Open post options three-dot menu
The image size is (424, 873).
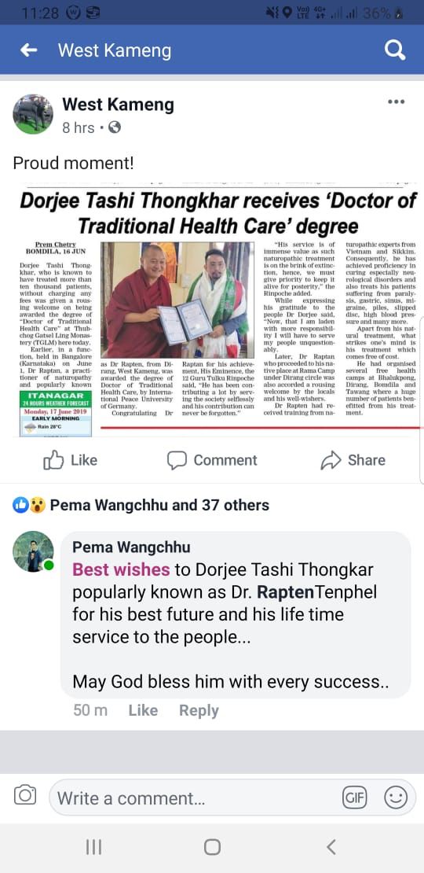pos(396,102)
